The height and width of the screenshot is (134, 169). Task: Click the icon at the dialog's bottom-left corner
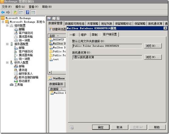click(72, 128)
